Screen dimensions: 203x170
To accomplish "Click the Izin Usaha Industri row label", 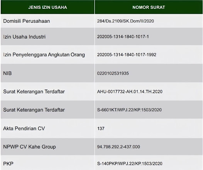I will coord(24,37).
